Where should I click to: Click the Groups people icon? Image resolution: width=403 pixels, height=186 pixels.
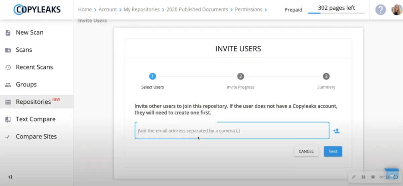(8, 85)
